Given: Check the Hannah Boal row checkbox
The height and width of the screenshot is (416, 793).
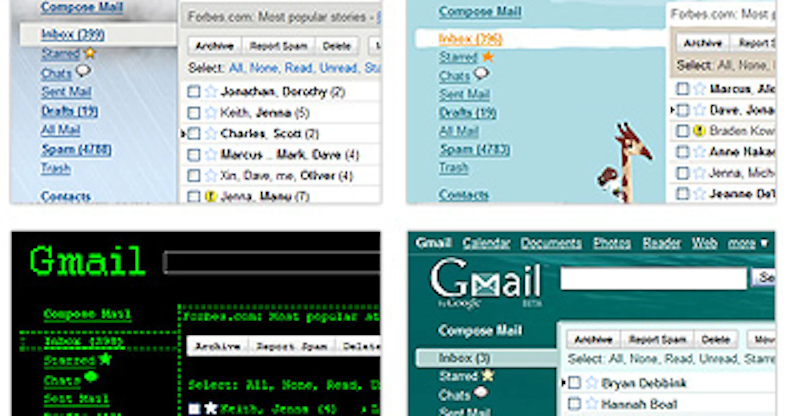Looking at the screenshot, I should tap(575, 404).
